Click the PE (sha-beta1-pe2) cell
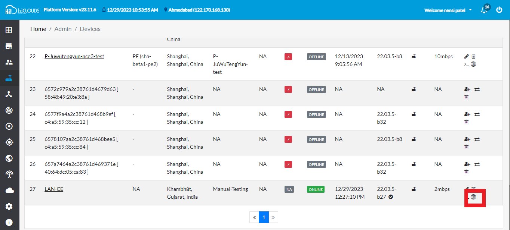Screen dimensions: 510x230 145,60
